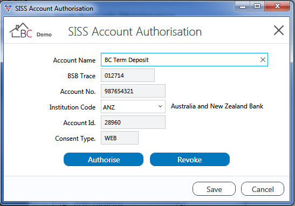Screen dimensions: 295x206
Task: Click the Account No. field showing 987654321
Action: click(133, 91)
